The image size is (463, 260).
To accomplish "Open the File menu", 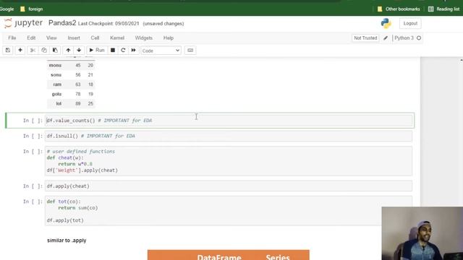I will (12, 38).
